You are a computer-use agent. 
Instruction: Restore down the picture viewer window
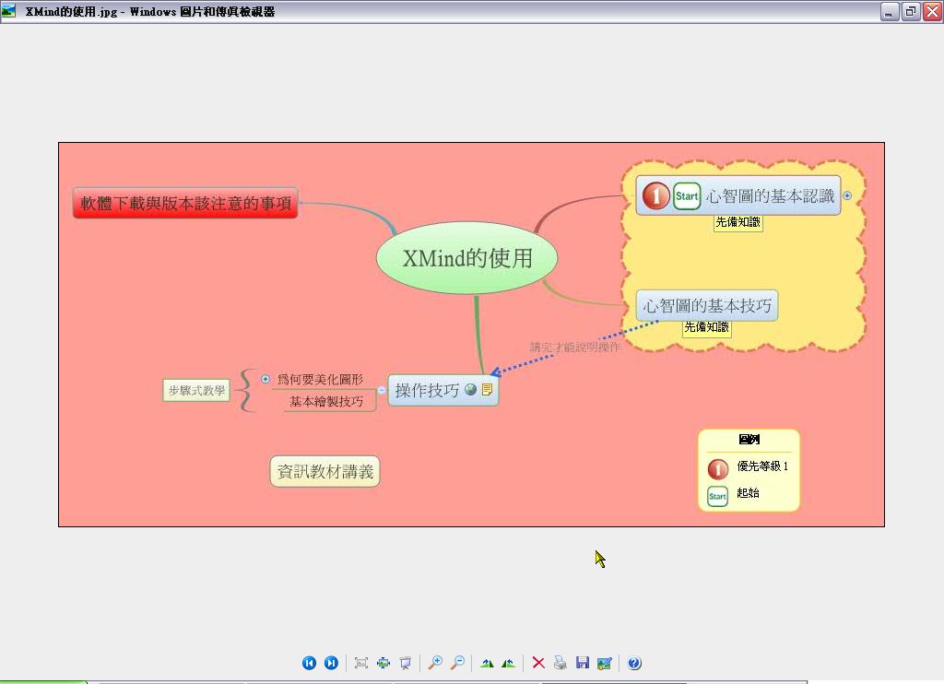tap(911, 11)
